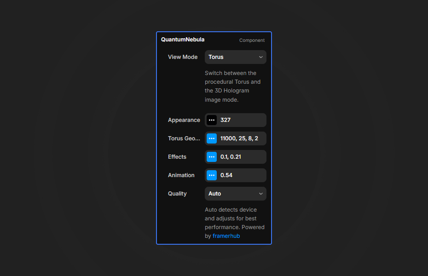428x276 pixels.
Task: Click the Torus Geometry blue ellipsis icon
Action: point(211,138)
